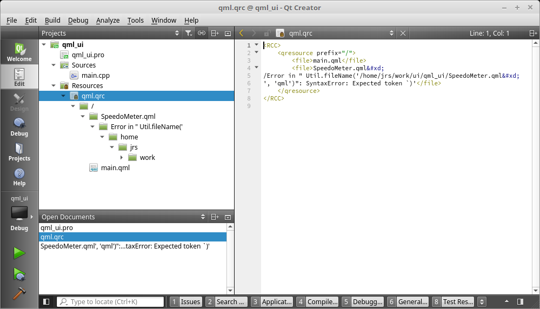540x309 pixels.
Task: Build project with the hammer icon
Action: 19,293
